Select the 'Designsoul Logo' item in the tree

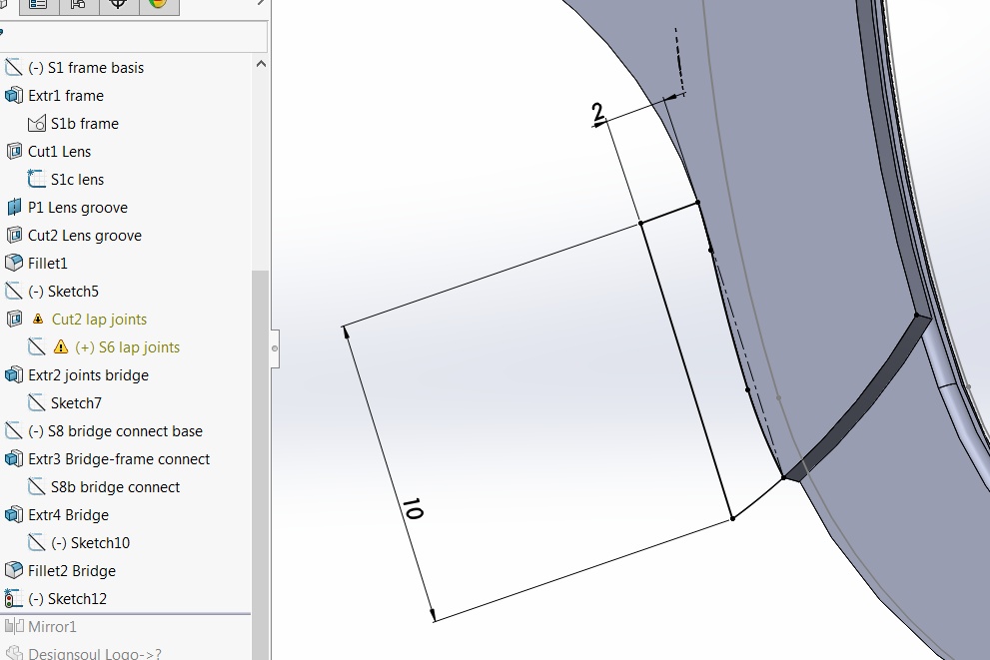pos(95,653)
